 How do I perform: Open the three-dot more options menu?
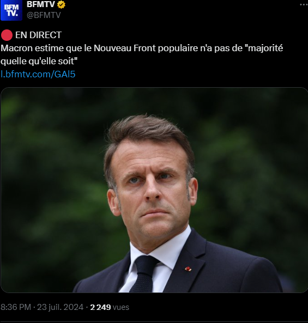(x=304, y=4)
